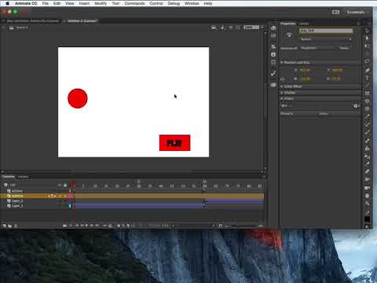The image size is (377, 283).
Task: Toggle visibility eye in timeline header
Action: [x=60, y=186]
